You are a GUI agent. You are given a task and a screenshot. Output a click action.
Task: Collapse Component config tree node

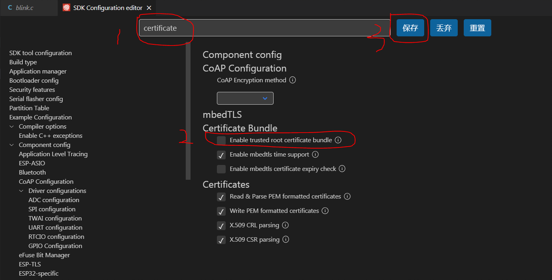12,145
